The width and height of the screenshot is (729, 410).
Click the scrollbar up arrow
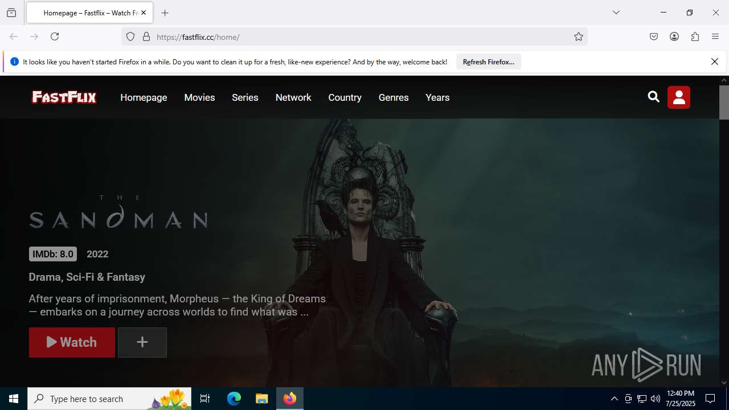pyautogui.click(x=724, y=80)
